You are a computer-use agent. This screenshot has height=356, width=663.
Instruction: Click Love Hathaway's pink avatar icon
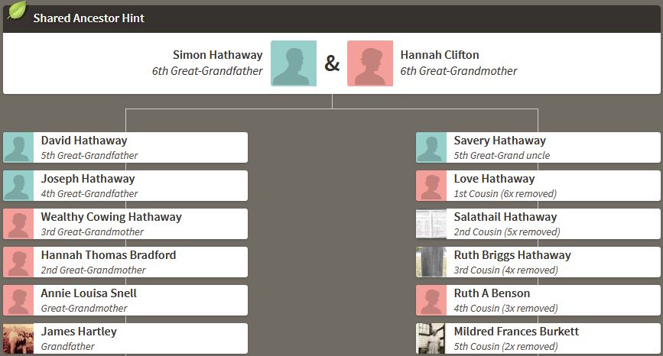431,186
